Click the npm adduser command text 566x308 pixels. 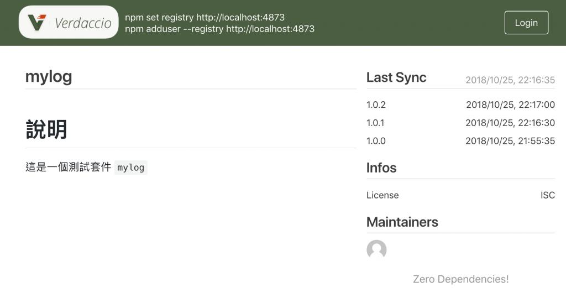[219, 29]
